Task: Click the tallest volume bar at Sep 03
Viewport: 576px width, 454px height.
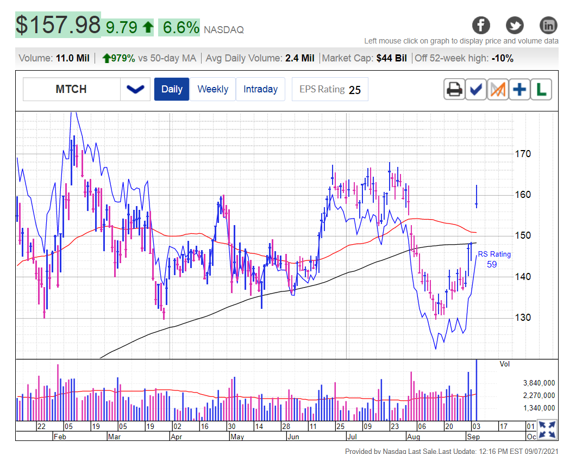Action: pyautogui.click(x=477, y=390)
